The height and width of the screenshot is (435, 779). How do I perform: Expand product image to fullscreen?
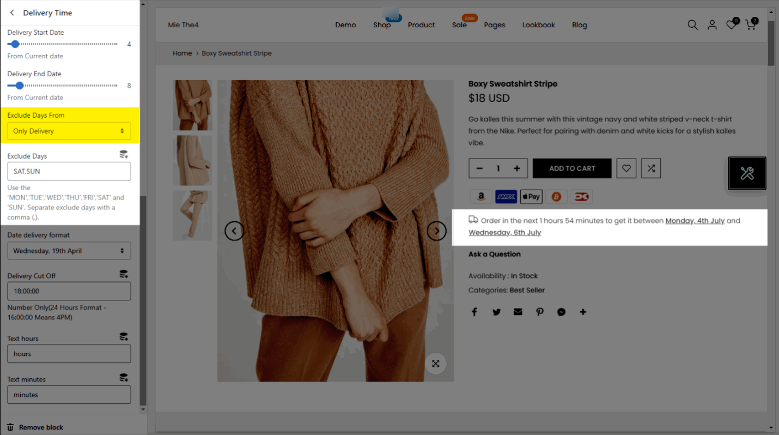[x=435, y=364]
